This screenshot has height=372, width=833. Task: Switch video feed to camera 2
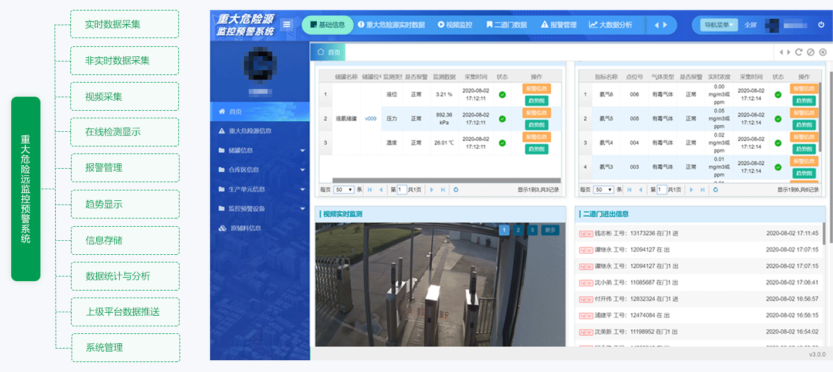[x=518, y=230]
